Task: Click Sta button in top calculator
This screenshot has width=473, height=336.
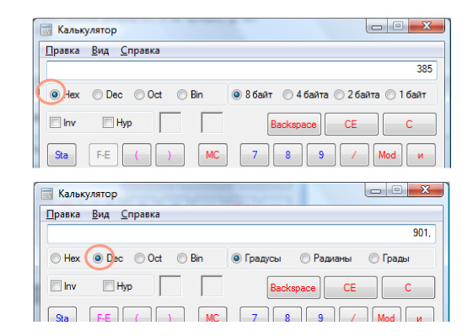Action: (x=62, y=155)
